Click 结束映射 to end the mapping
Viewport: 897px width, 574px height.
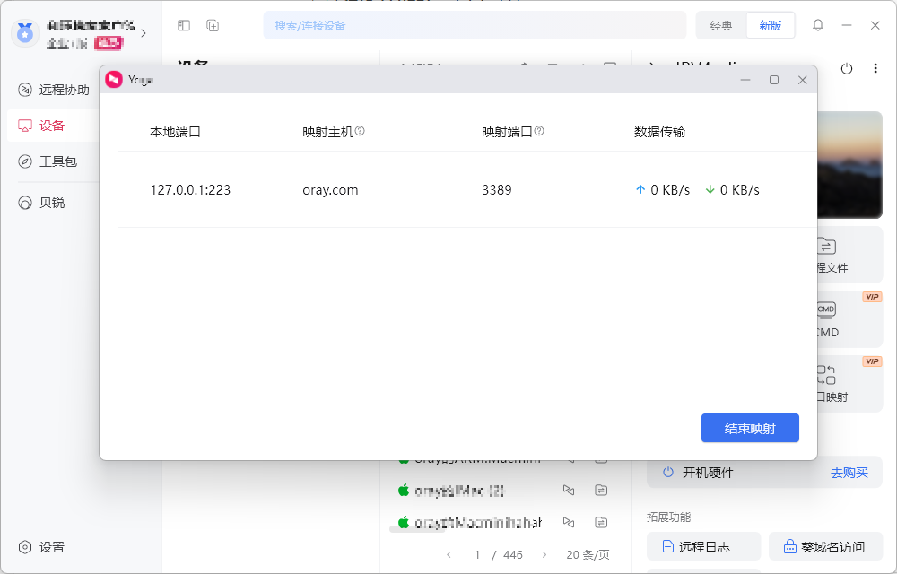[750, 428]
